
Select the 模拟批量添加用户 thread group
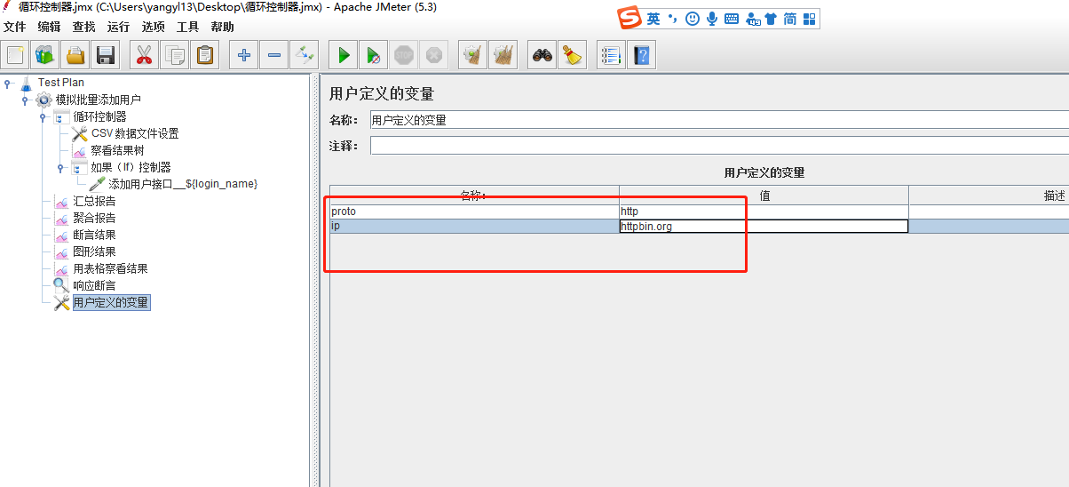pyautogui.click(x=98, y=100)
